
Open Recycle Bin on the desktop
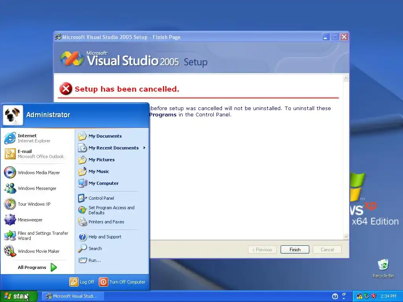383,268
